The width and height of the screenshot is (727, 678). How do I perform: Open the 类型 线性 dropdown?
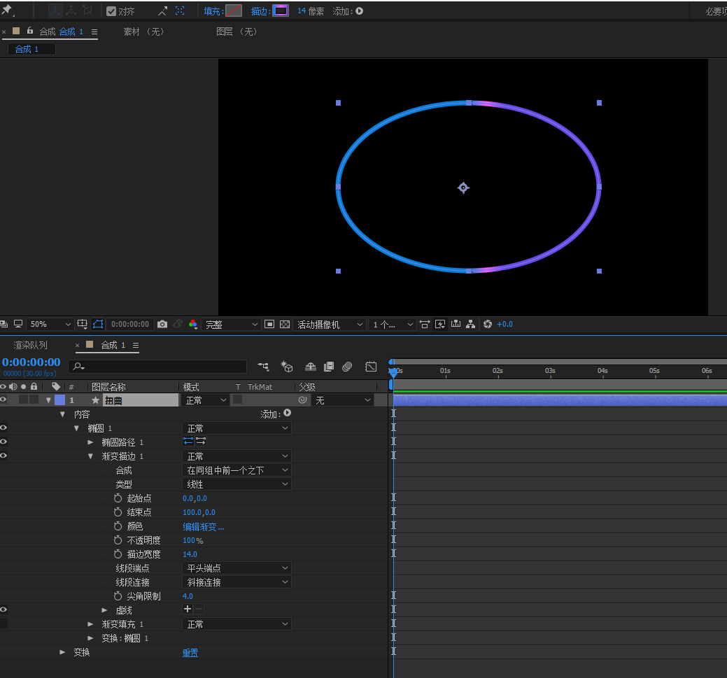pos(237,484)
